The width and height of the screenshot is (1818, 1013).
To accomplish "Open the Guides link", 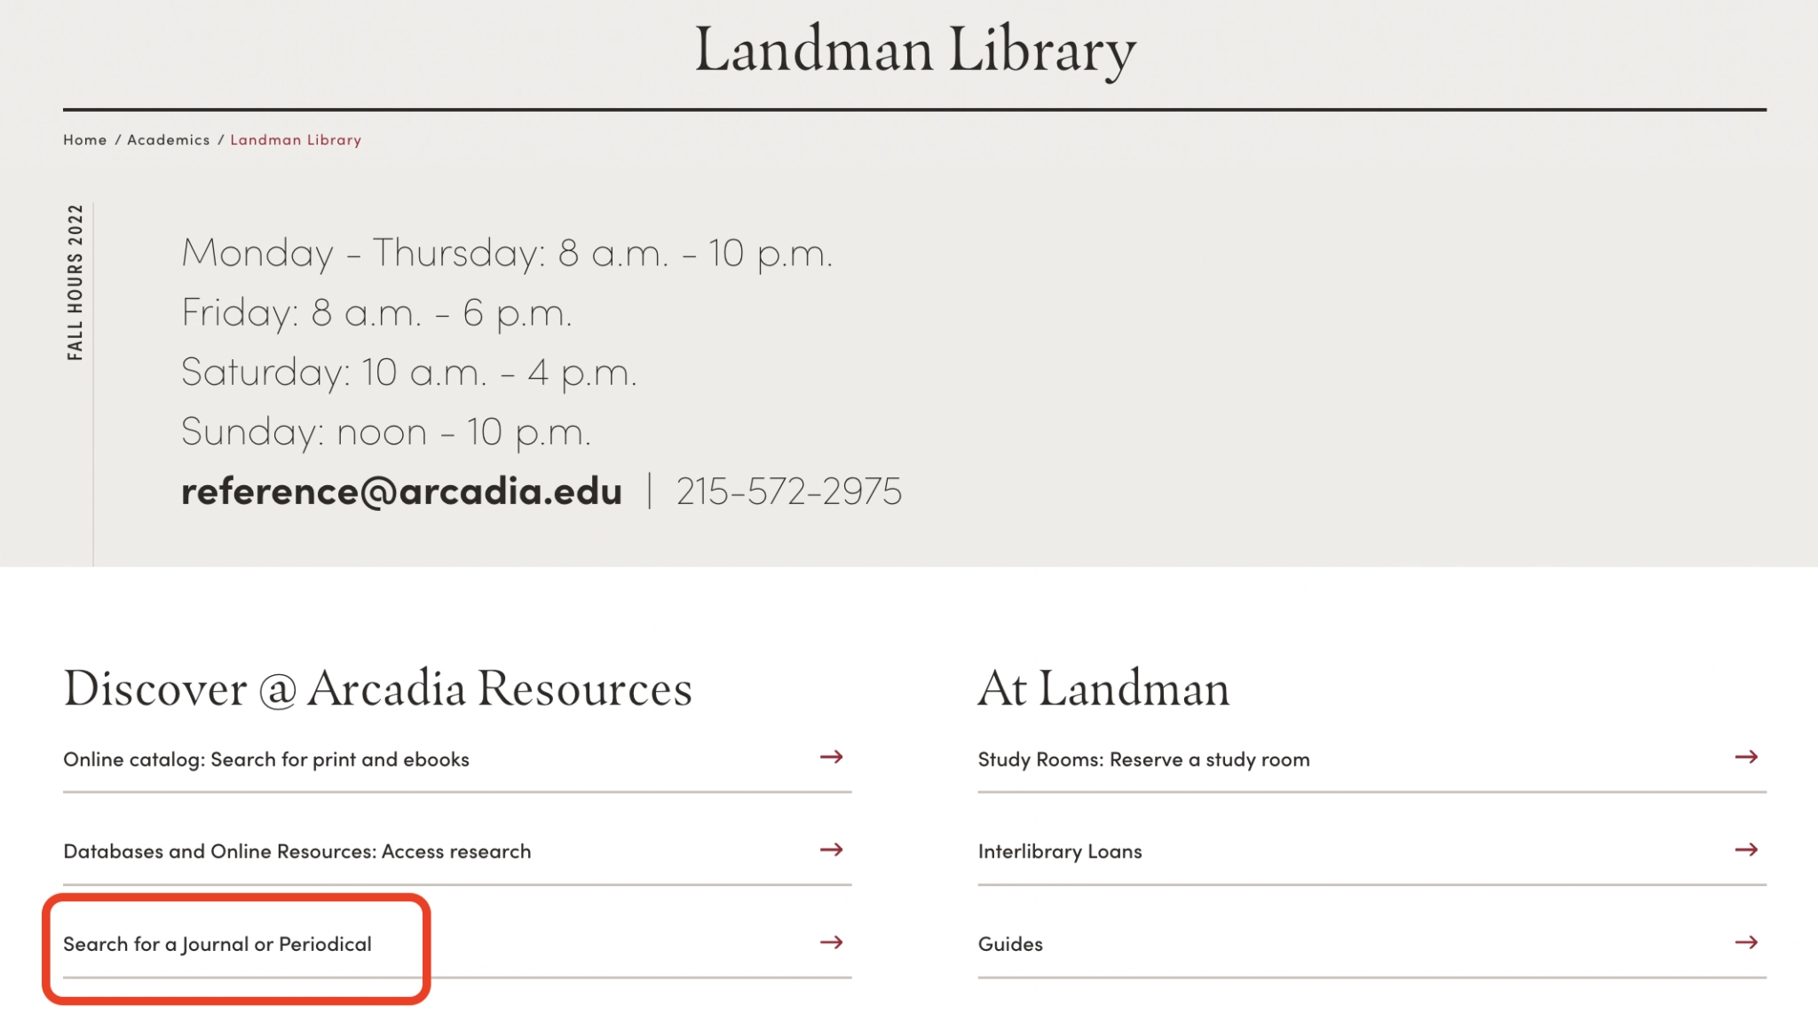I will click(x=1010, y=944).
